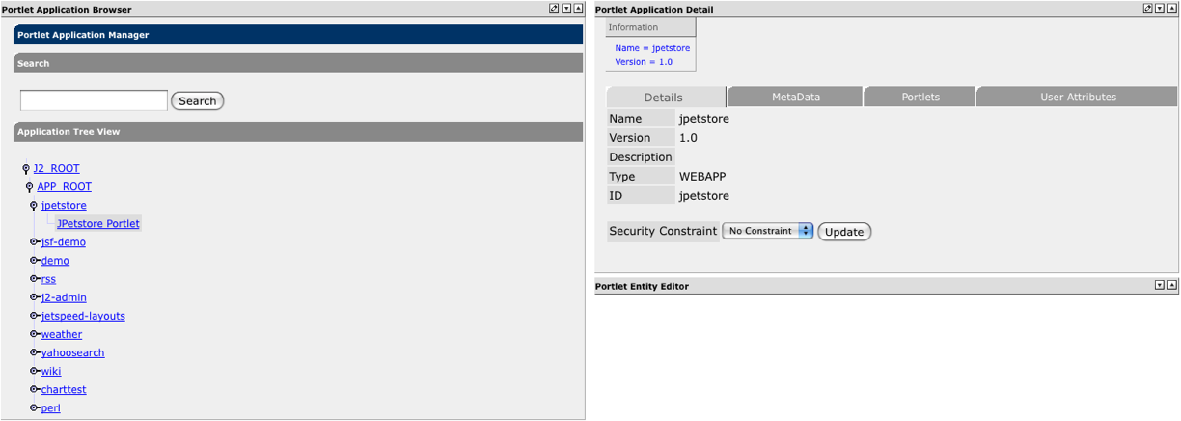Click the Update button

[x=844, y=232]
